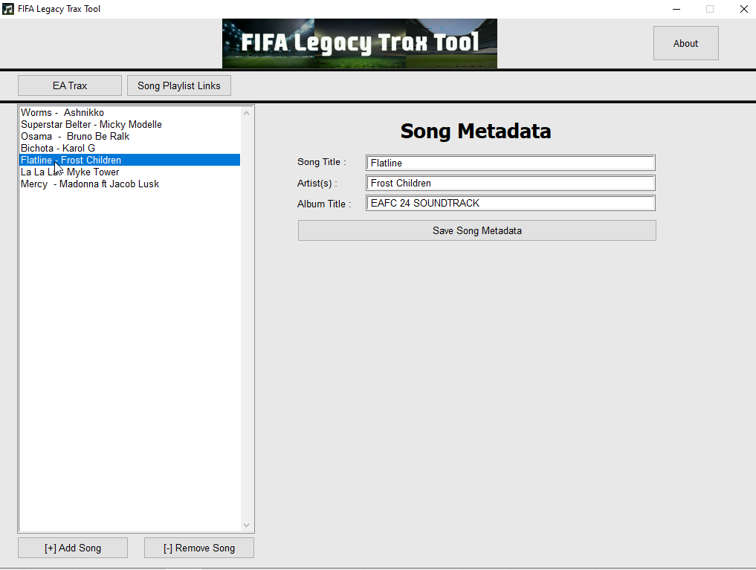Open the About dialog
This screenshot has height=570, width=756.
point(685,43)
